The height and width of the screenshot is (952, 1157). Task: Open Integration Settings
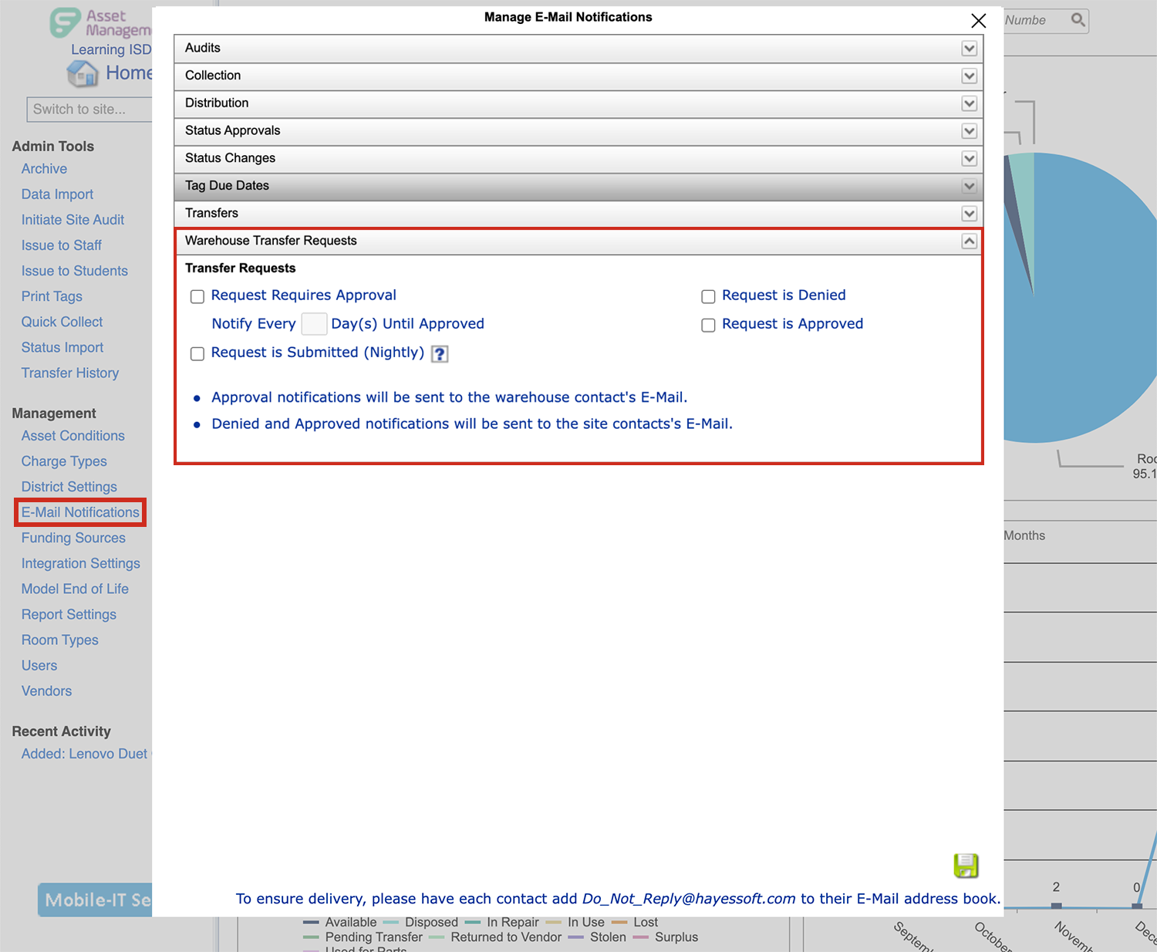tap(80, 563)
